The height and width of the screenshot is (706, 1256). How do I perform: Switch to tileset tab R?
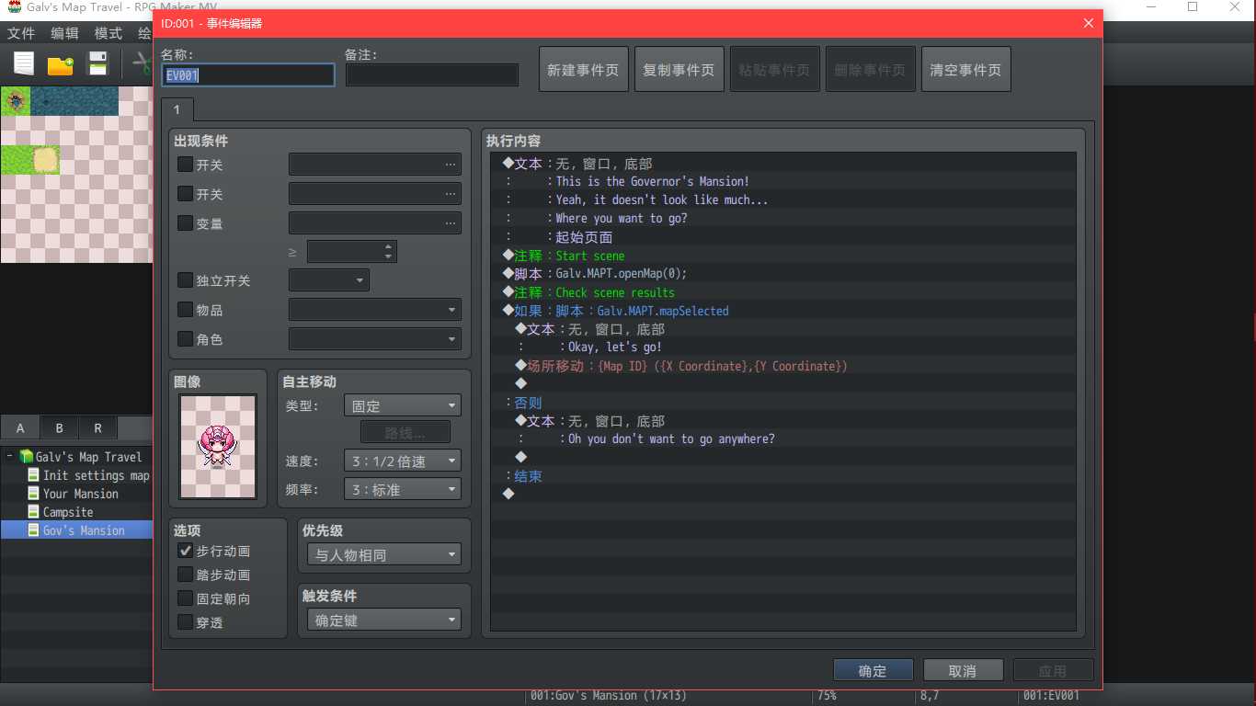click(97, 427)
